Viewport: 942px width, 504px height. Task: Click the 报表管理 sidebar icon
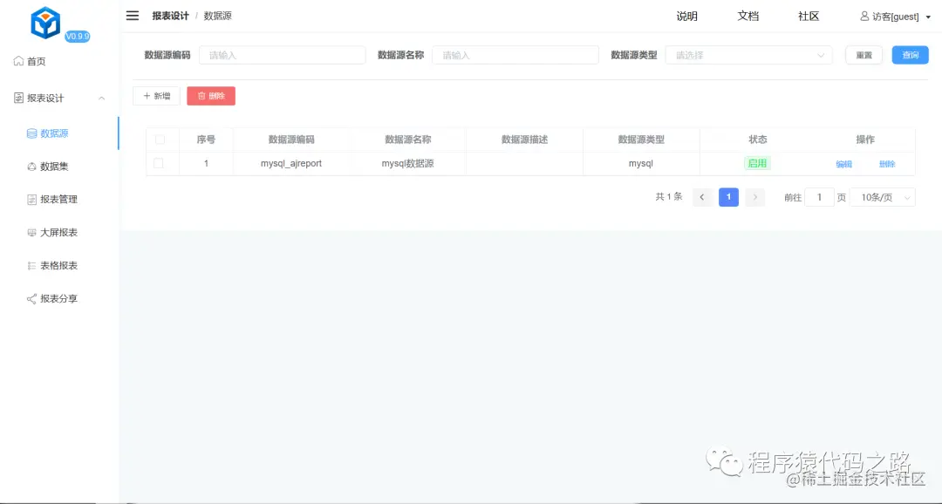click(x=32, y=200)
